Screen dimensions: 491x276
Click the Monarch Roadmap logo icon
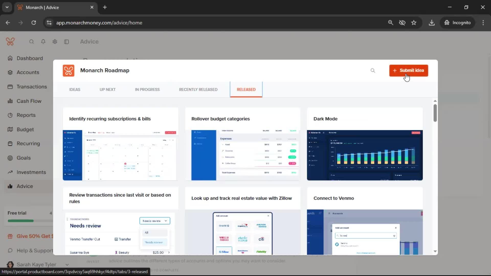coord(68,71)
